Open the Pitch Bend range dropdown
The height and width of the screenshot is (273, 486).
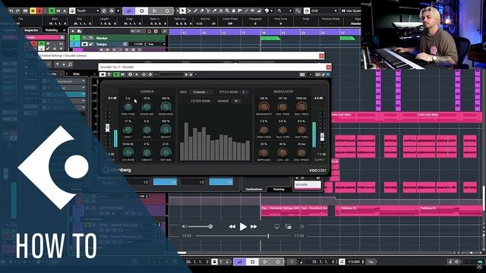point(245,93)
